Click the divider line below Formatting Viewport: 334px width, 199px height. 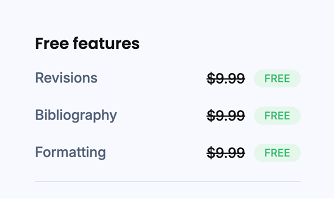click(x=168, y=181)
